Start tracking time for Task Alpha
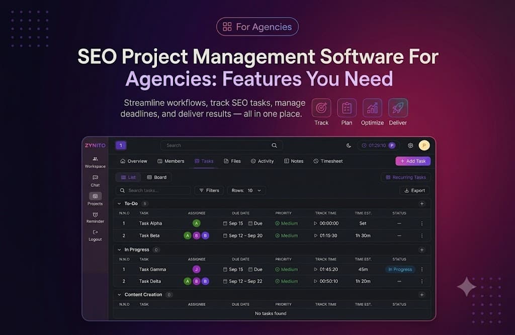515x335 pixels. [x=315, y=223]
